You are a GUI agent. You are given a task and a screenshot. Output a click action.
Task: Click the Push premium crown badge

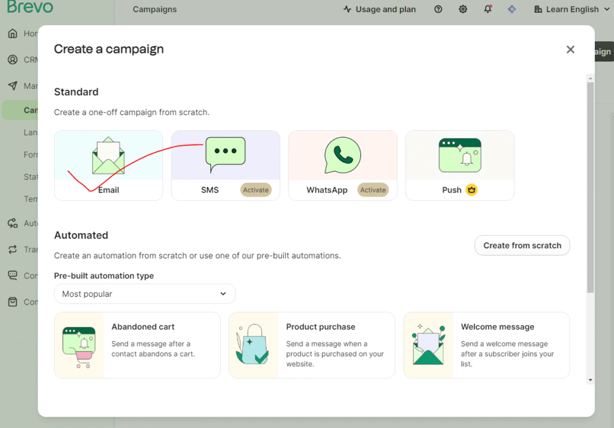click(x=472, y=190)
